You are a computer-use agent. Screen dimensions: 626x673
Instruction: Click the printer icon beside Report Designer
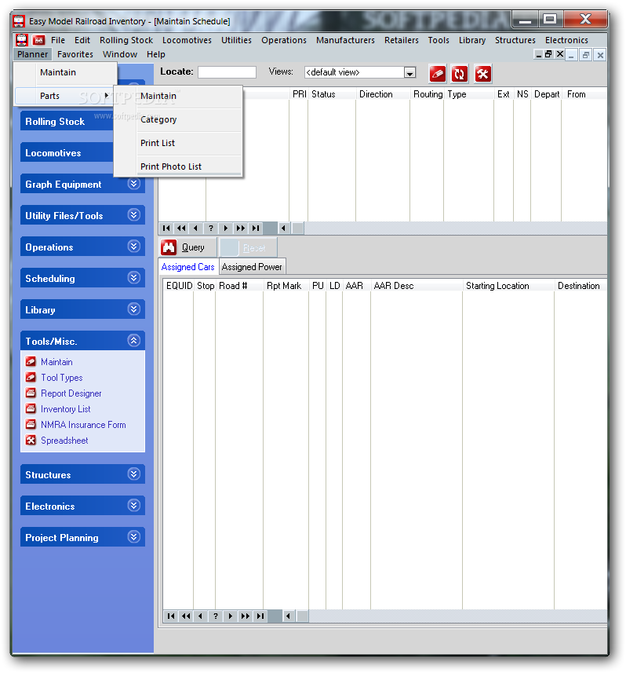tap(31, 393)
